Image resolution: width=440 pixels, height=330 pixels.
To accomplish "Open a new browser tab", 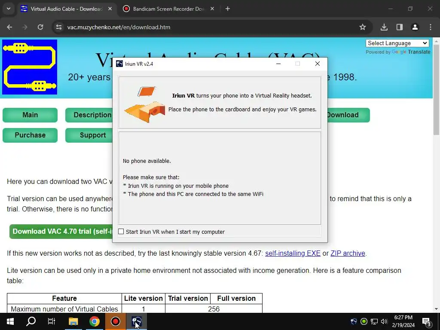I will point(228,9).
